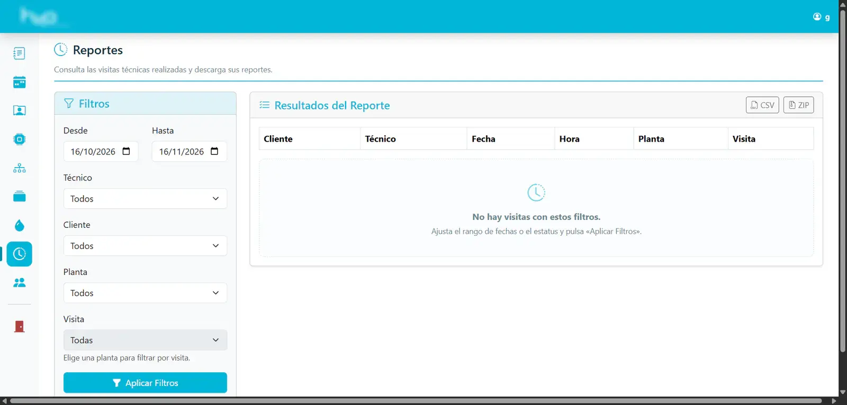The image size is (847, 405).
Task: Open Desde date picker calendar icon
Action: click(126, 151)
